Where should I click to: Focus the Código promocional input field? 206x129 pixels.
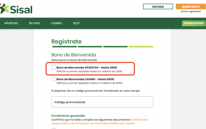click(102, 102)
